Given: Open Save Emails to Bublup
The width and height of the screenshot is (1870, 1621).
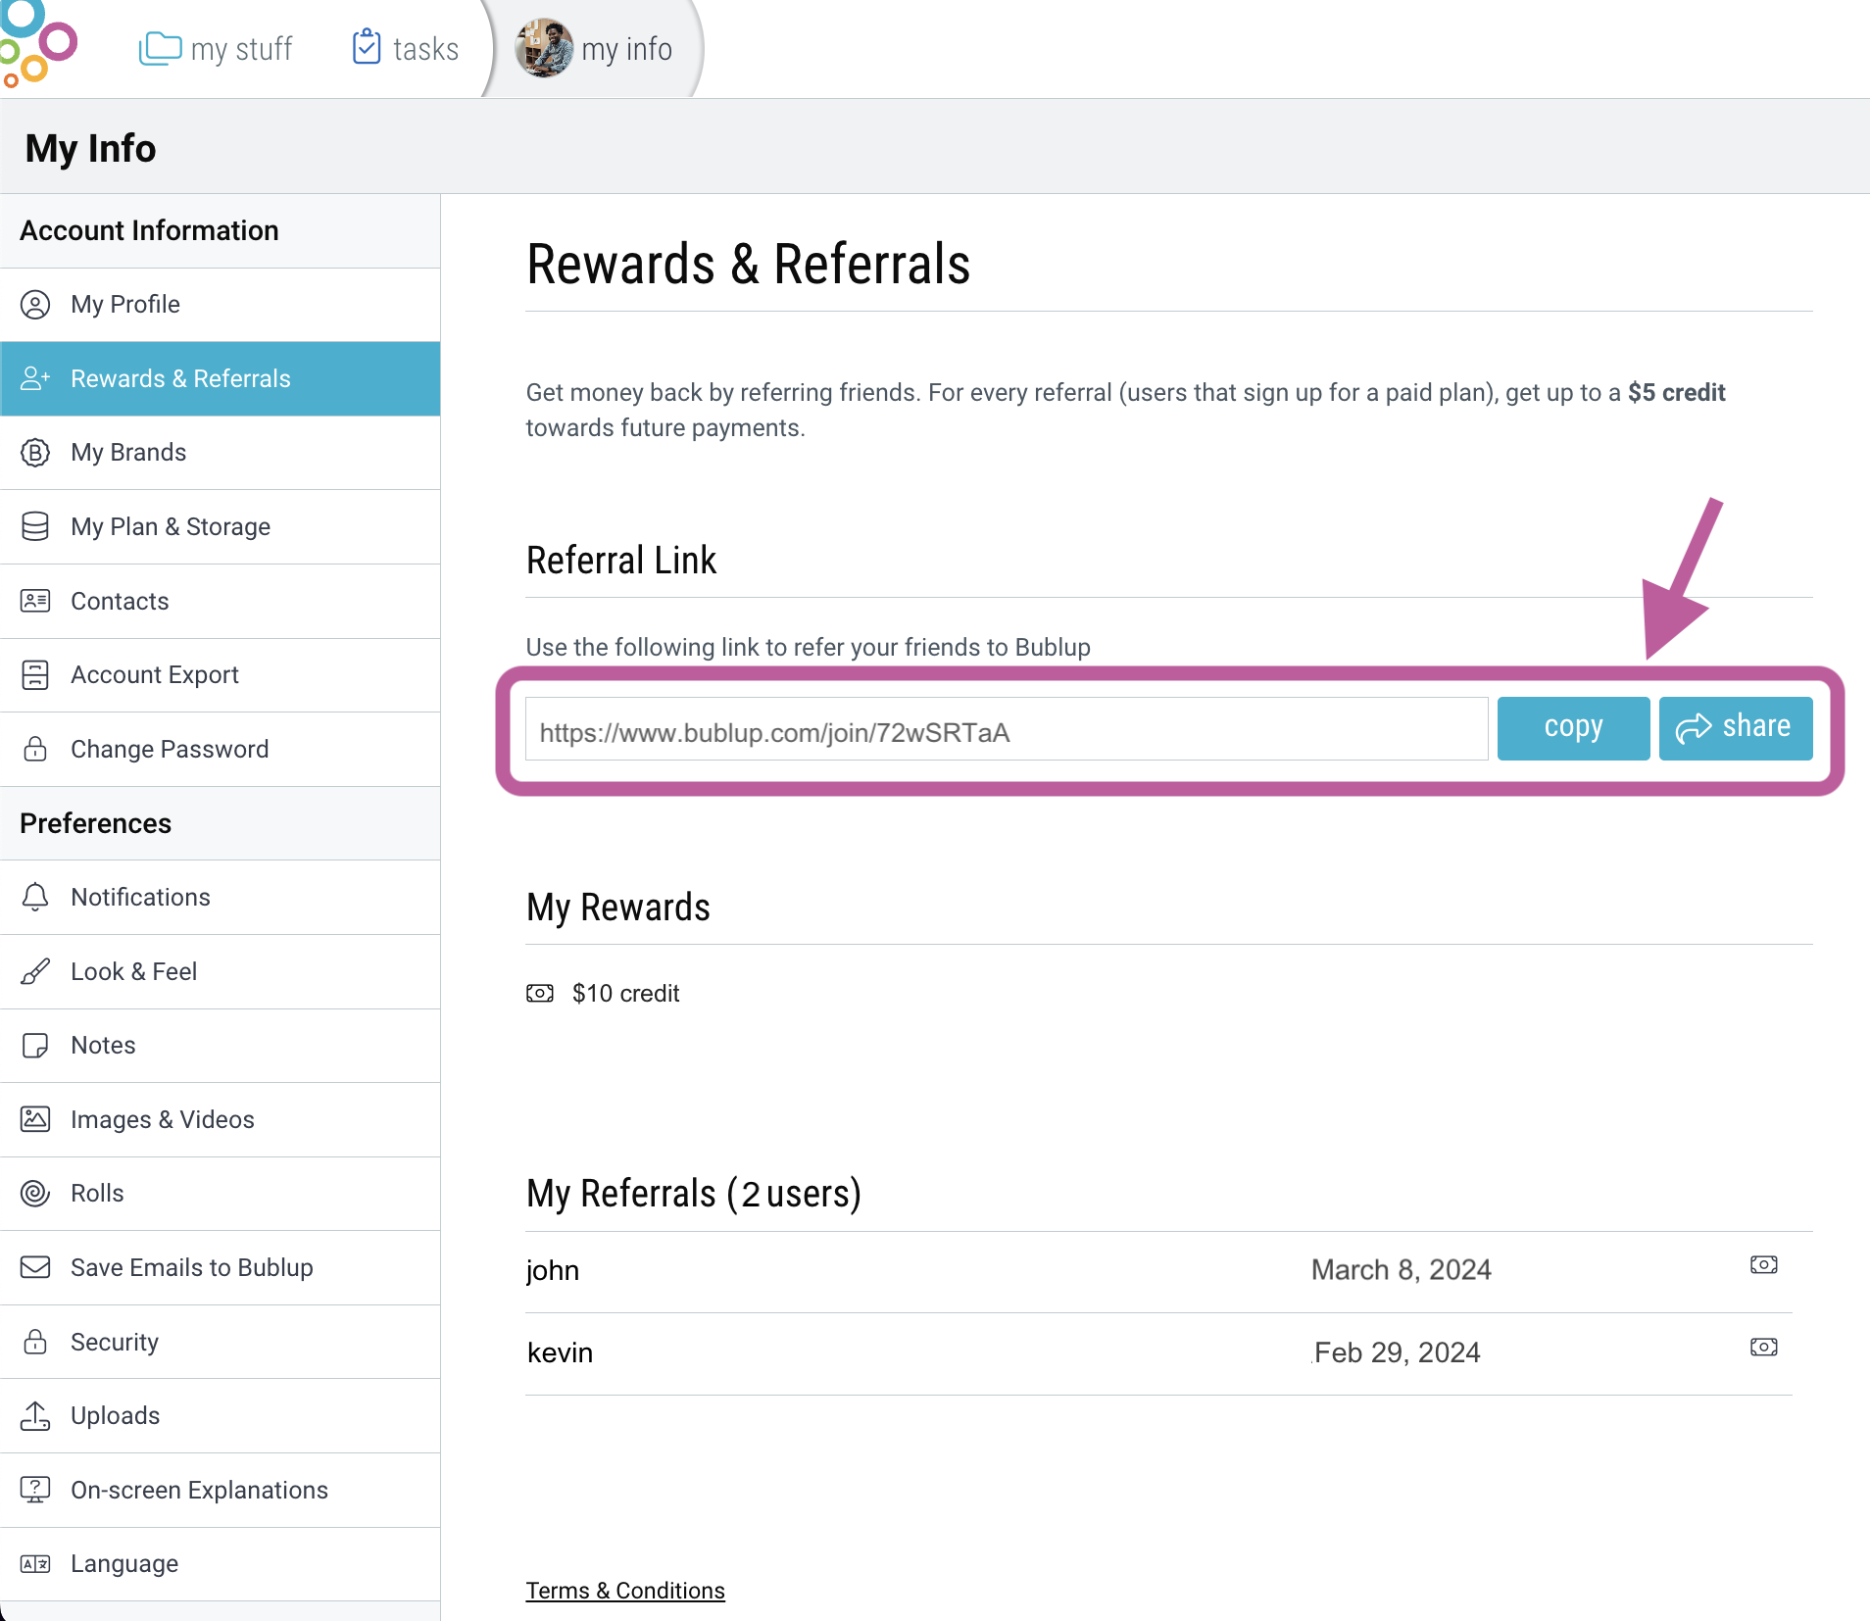Looking at the screenshot, I should click(220, 1267).
